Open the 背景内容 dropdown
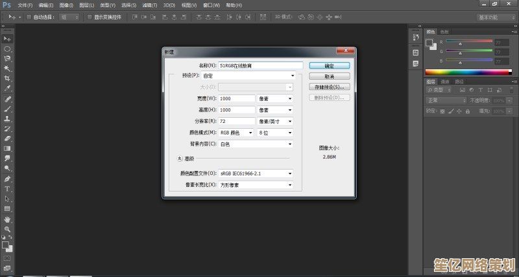This screenshot has width=519, height=277. [x=256, y=144]
